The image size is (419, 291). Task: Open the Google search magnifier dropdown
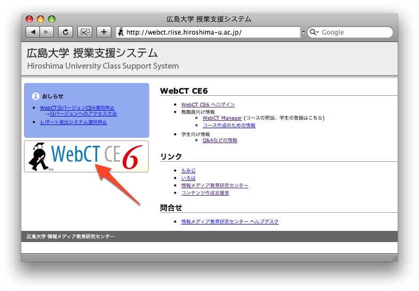315,32
